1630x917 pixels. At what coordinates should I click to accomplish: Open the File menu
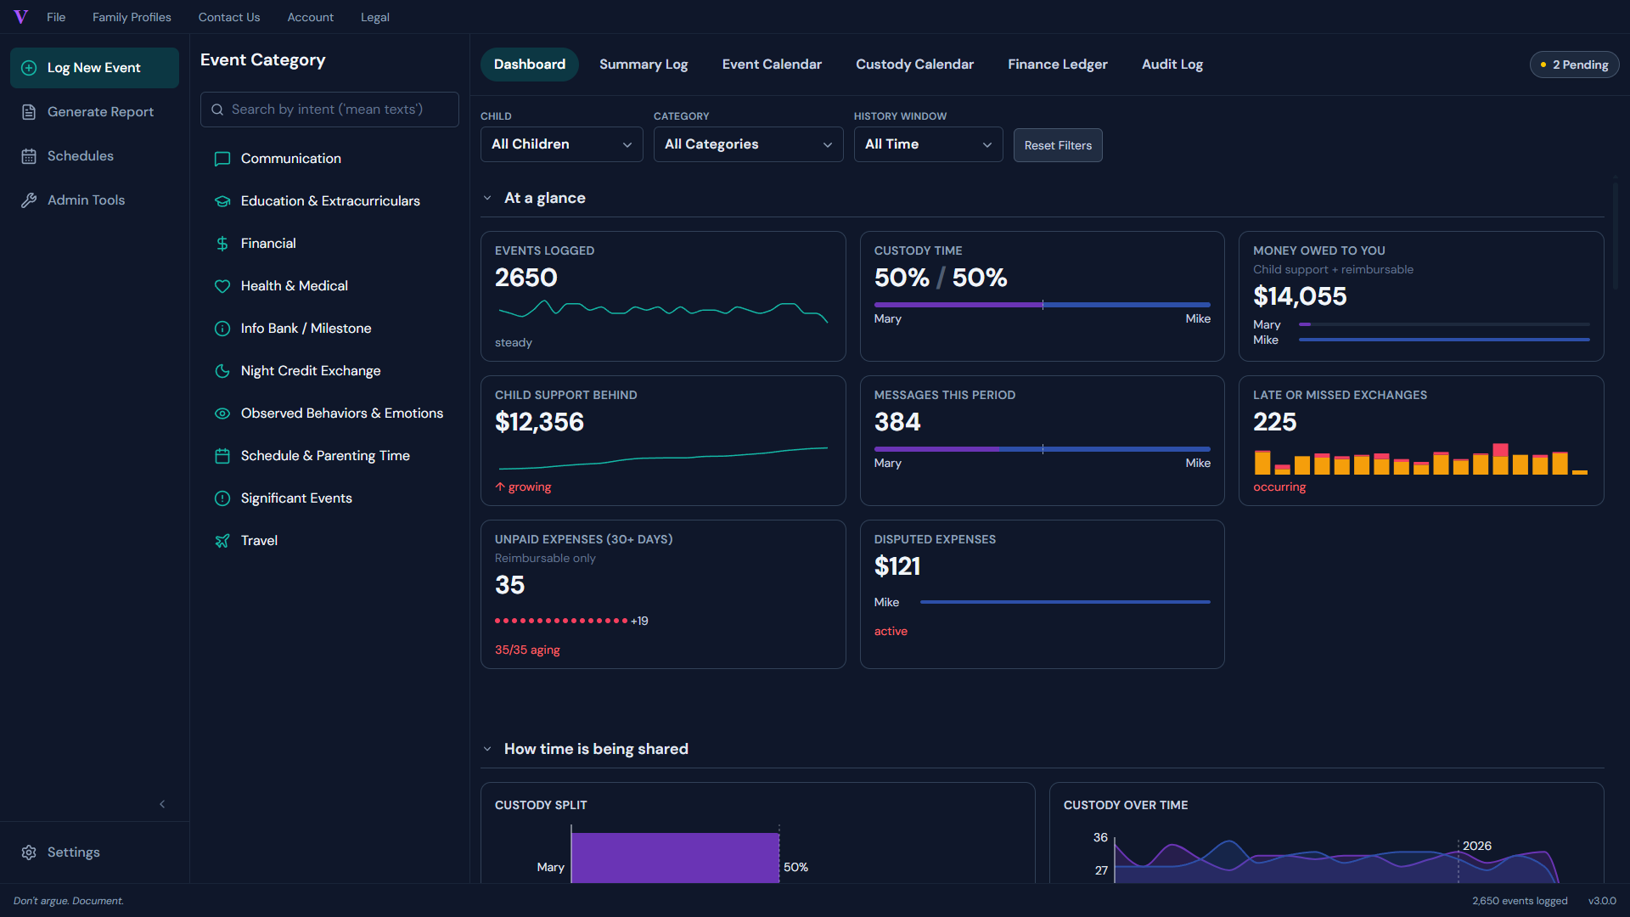[x=56, y=17]
